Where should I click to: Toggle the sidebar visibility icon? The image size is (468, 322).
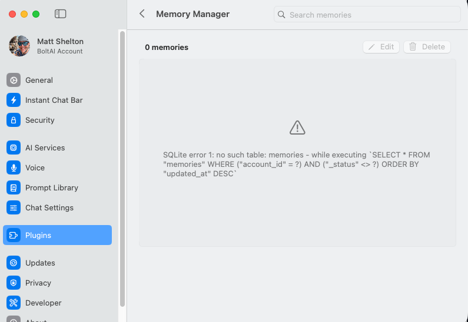60,14
